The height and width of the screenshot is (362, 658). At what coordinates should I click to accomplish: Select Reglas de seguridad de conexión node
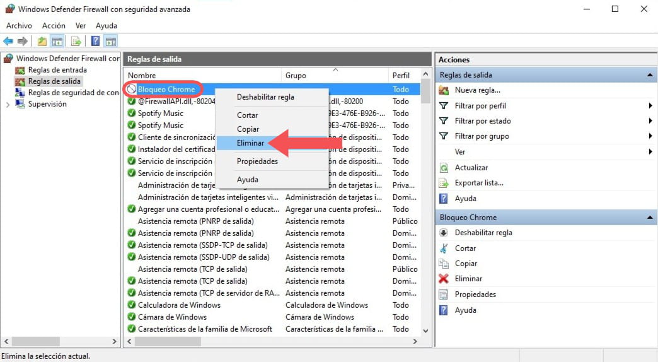(x=74, y=92)
